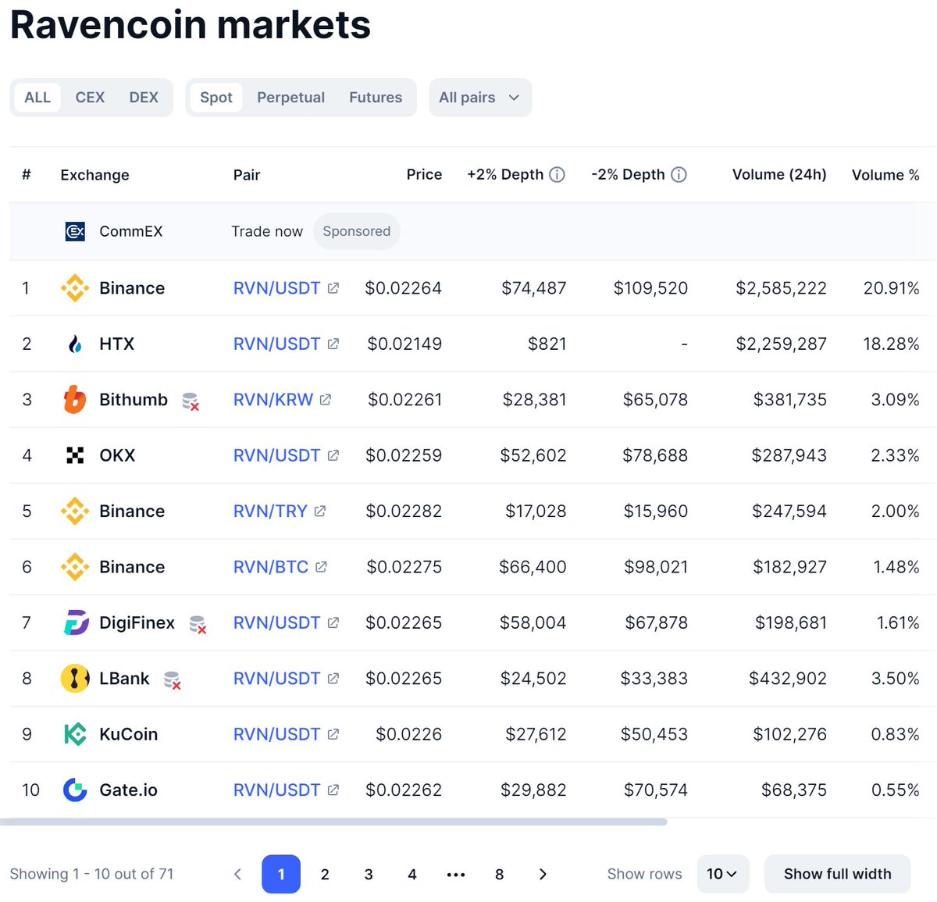Viewport: 937px width, 902px height.
Task: Click external link icon for HTX RVN/USDT
Action: point(333,344)
